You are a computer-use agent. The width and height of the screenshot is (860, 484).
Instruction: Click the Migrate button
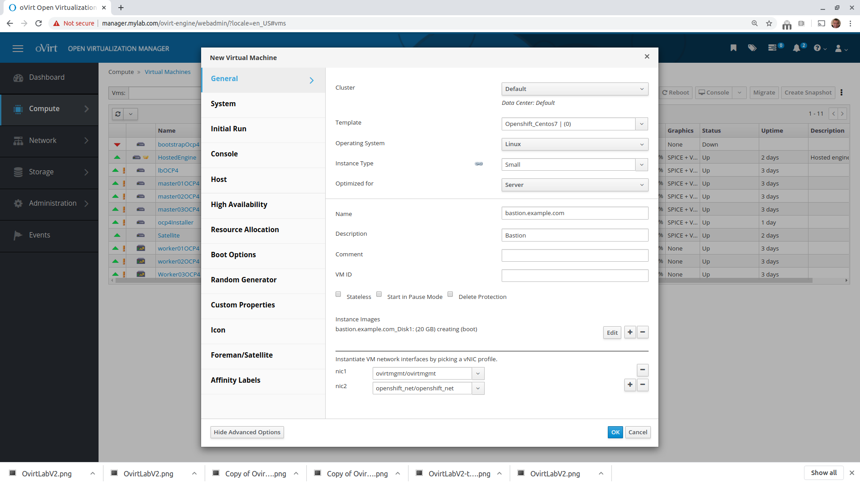764,92
